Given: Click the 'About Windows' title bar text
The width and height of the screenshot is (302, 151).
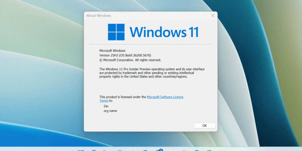Looking at the screenshot, I should click(98, 15).
